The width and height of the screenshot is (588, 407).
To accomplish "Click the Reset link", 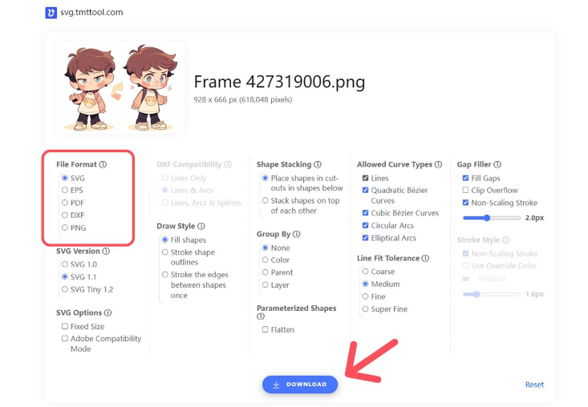I will coord(534,385).
